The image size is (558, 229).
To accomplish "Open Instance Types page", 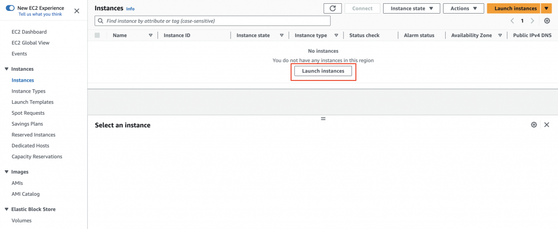I will [28, 91].
